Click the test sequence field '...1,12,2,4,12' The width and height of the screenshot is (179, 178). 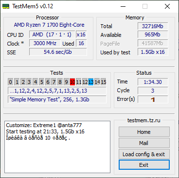(x=57, y=91)
